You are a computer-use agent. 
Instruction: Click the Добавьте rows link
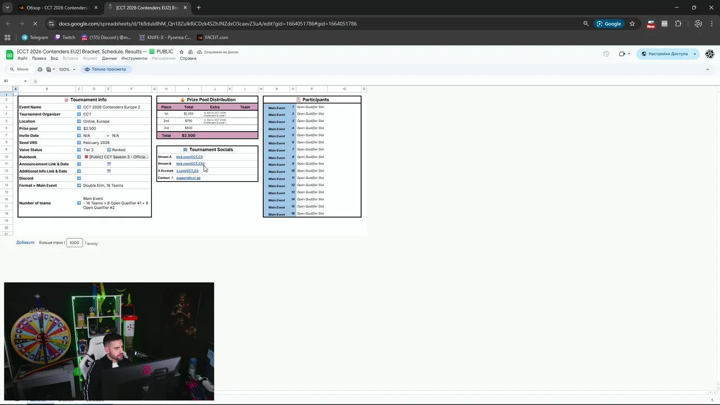(x=25, y=242)
